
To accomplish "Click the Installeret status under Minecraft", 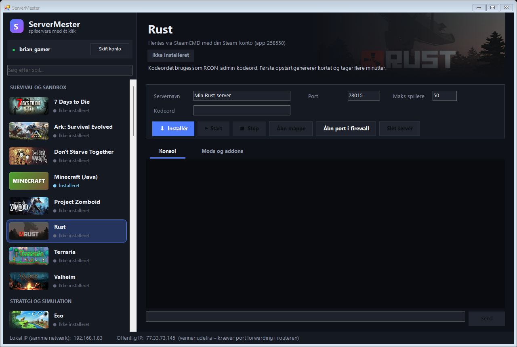I will (x=69, y=186).
